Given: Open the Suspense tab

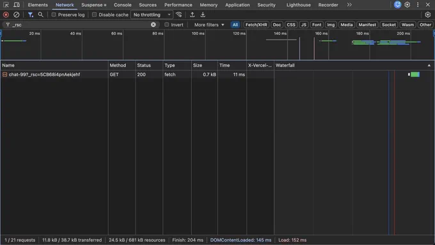Looking at the screenshot, I should point(93,4).
